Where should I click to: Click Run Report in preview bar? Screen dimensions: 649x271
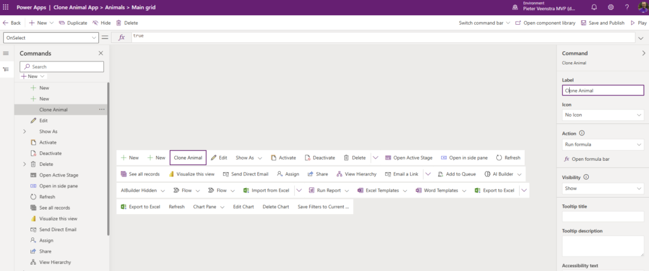click(x=324, y=191)
